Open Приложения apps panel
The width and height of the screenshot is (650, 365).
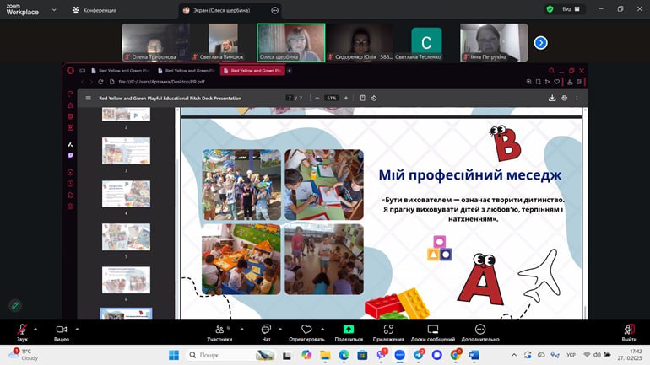(x=388, y=332)
